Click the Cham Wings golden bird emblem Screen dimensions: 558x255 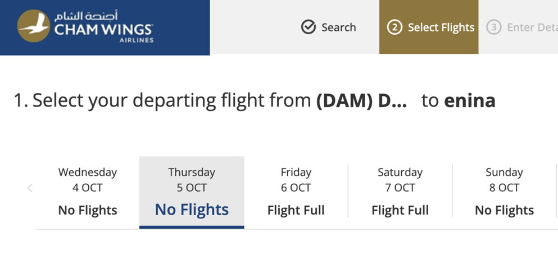[x=34, y=26]
